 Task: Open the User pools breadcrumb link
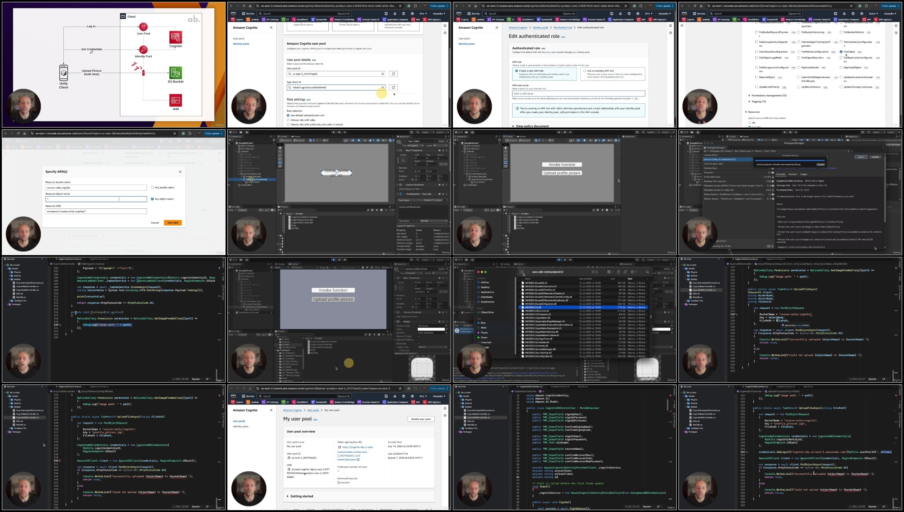click(x=313, y=410)
